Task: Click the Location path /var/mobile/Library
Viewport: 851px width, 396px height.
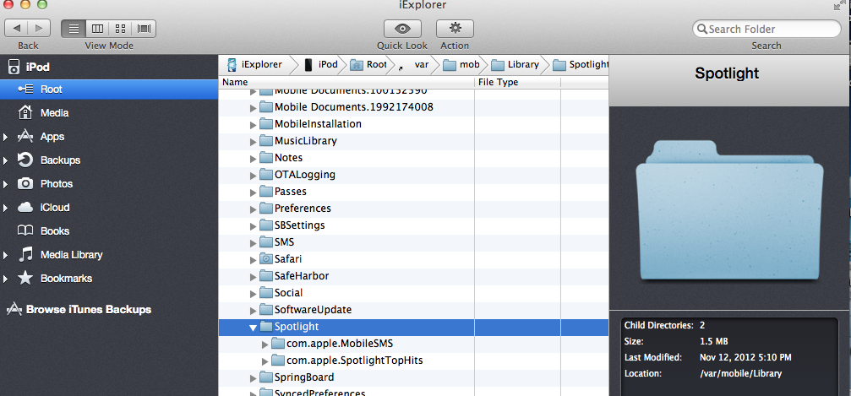Action: (741, 374)
